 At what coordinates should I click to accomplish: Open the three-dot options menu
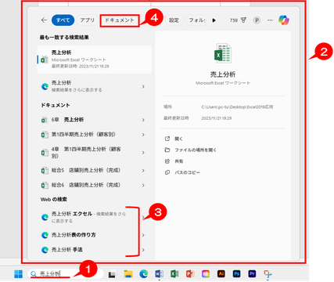click(270, 20)
